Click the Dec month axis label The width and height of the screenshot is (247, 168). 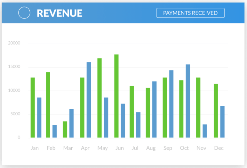pyautogui.click(x=219, y=148)
